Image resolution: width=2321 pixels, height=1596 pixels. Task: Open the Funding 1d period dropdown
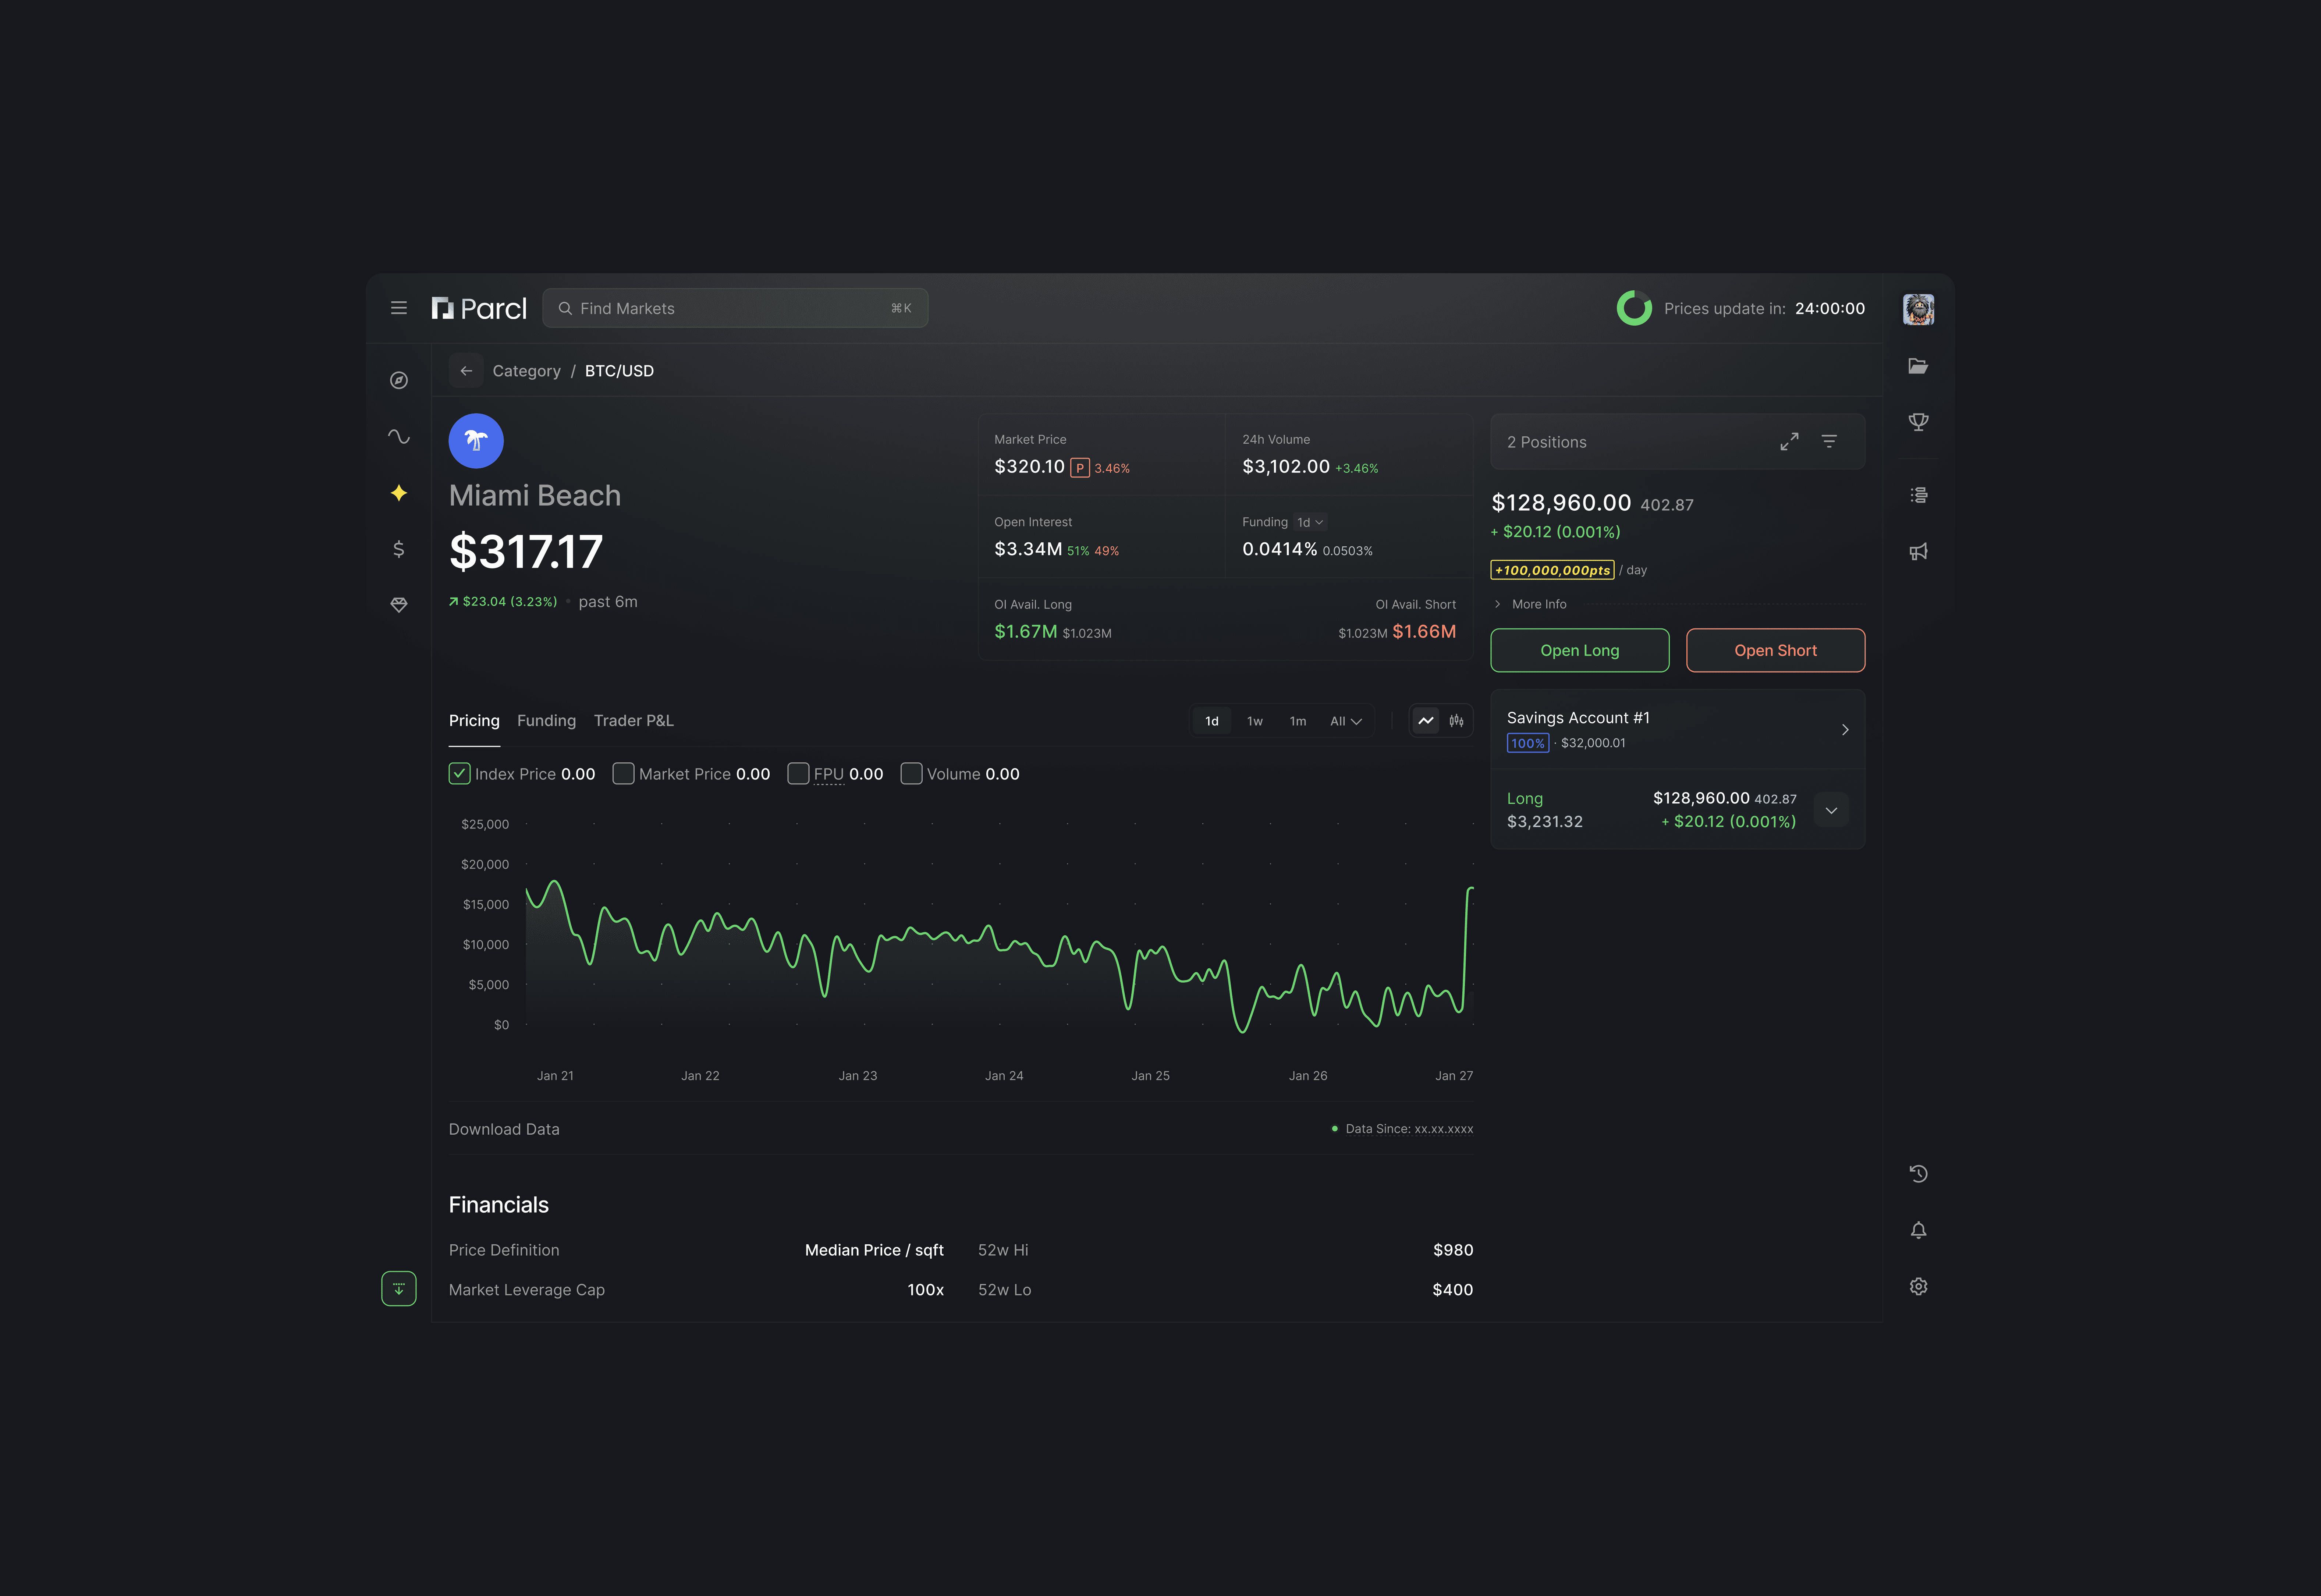[1310, 522]
